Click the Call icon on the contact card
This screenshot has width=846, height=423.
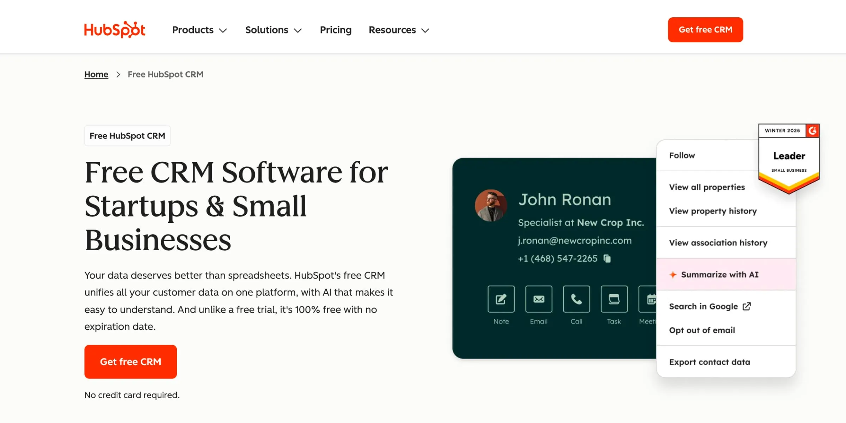(x=576, y=299)
